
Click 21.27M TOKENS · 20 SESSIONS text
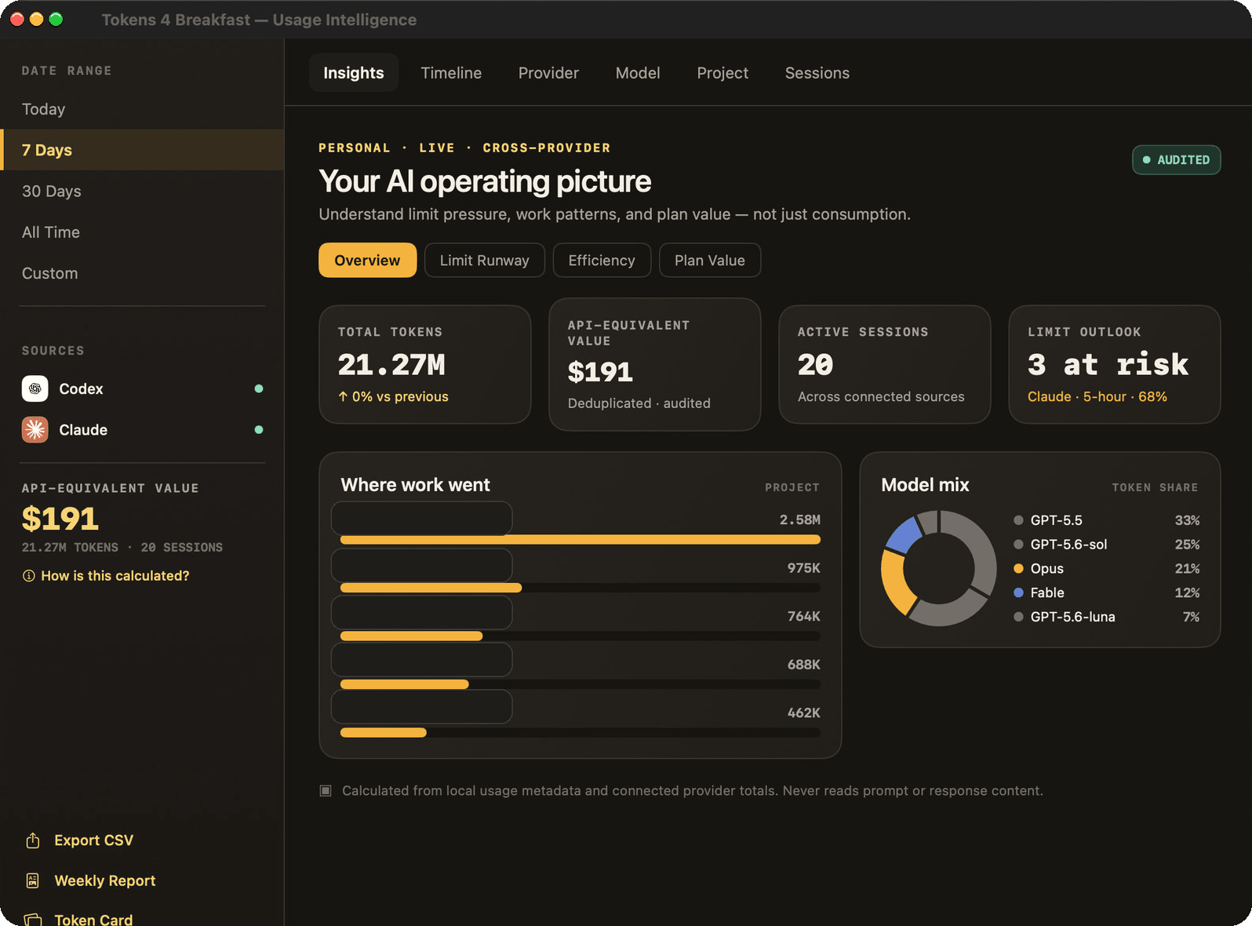(122, 548)
